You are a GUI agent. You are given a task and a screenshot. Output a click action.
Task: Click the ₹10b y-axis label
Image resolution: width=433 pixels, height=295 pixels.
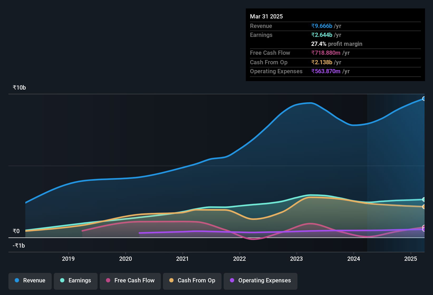19,88
